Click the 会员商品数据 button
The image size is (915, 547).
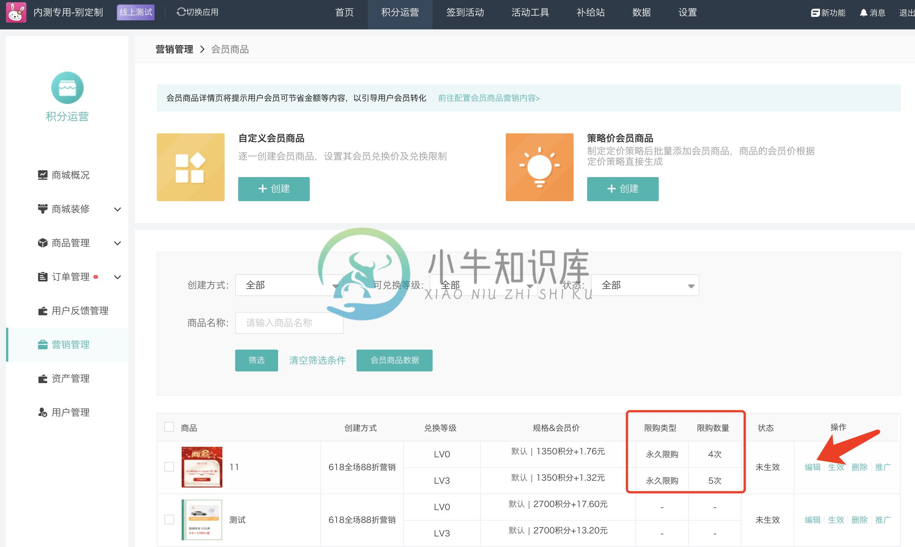pyautogui.click(x=395, y=361)
